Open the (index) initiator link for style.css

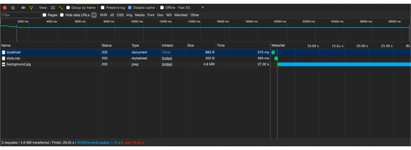click(167, 58)
